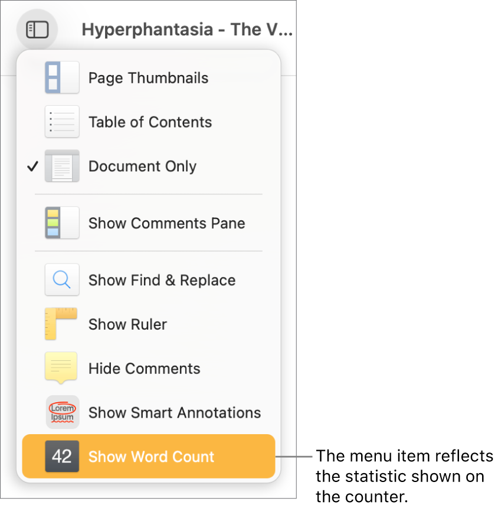Screen dimensions: 498x508
Task: Choose Show Word Count
Action: [x=150, y=456]
